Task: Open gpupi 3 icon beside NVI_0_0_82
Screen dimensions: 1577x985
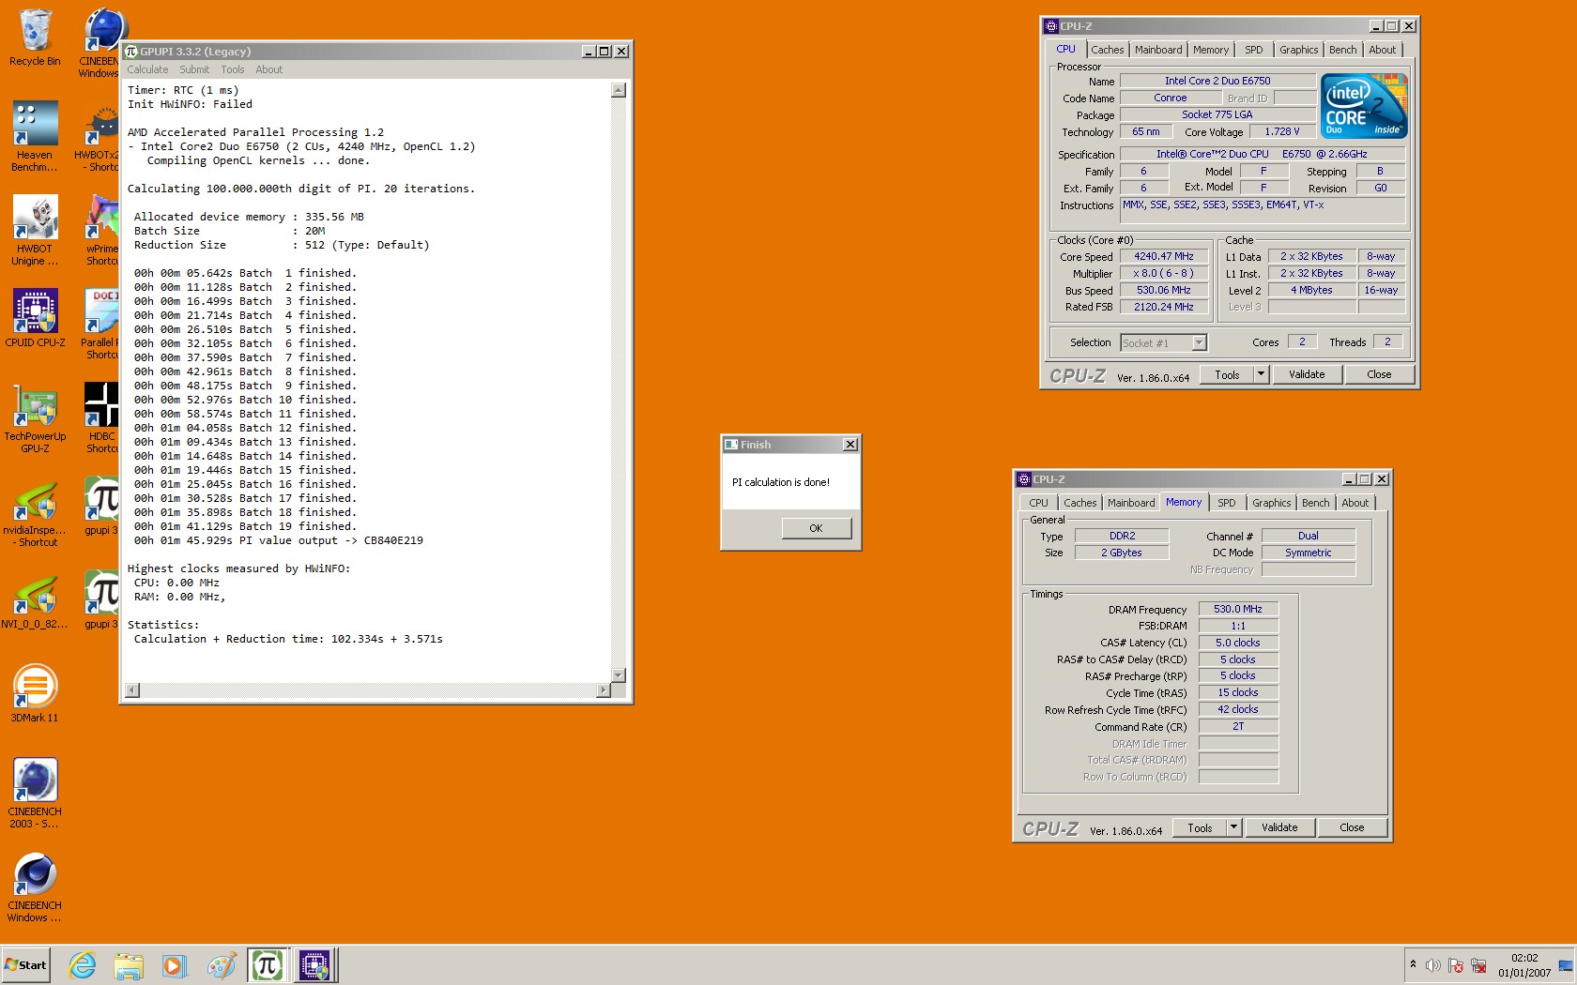Action: pos(101,600)
